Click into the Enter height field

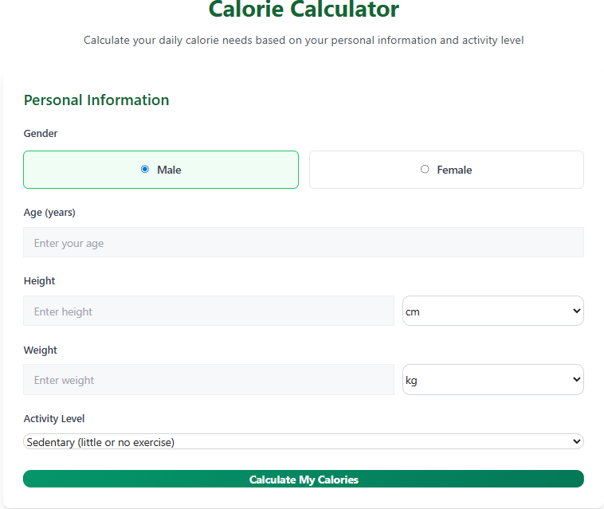208,311
